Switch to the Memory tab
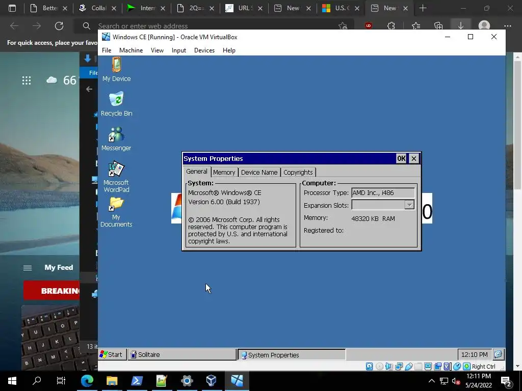The image size is (522, 391). 224,172
